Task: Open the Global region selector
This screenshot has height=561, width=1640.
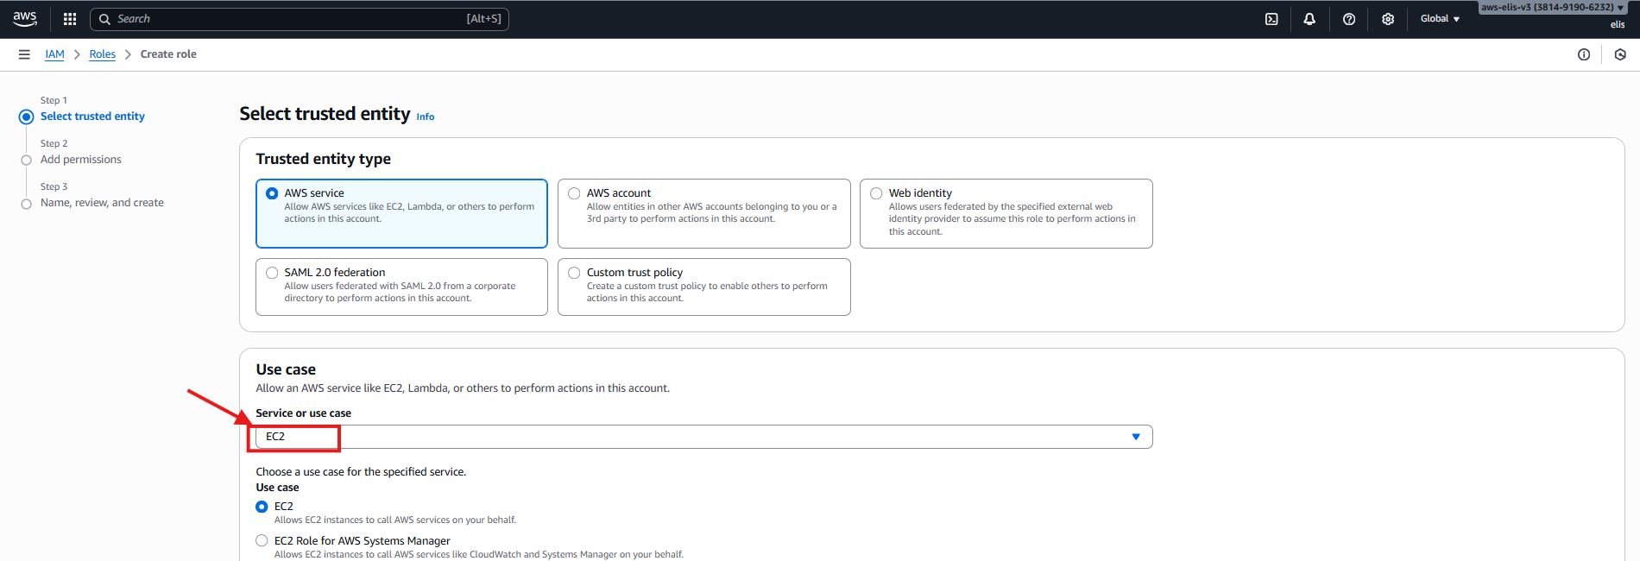Action: [1440, 19]
